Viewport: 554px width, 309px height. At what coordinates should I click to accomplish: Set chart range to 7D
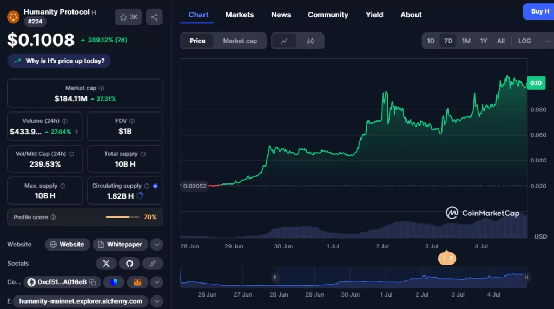point(448,41)
